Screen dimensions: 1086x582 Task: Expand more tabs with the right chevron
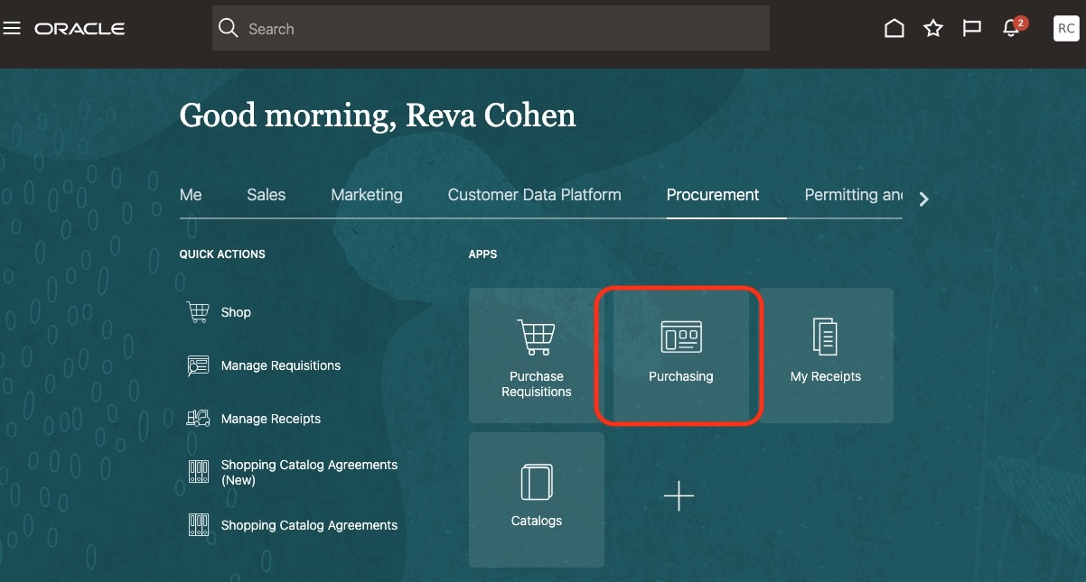923,199
